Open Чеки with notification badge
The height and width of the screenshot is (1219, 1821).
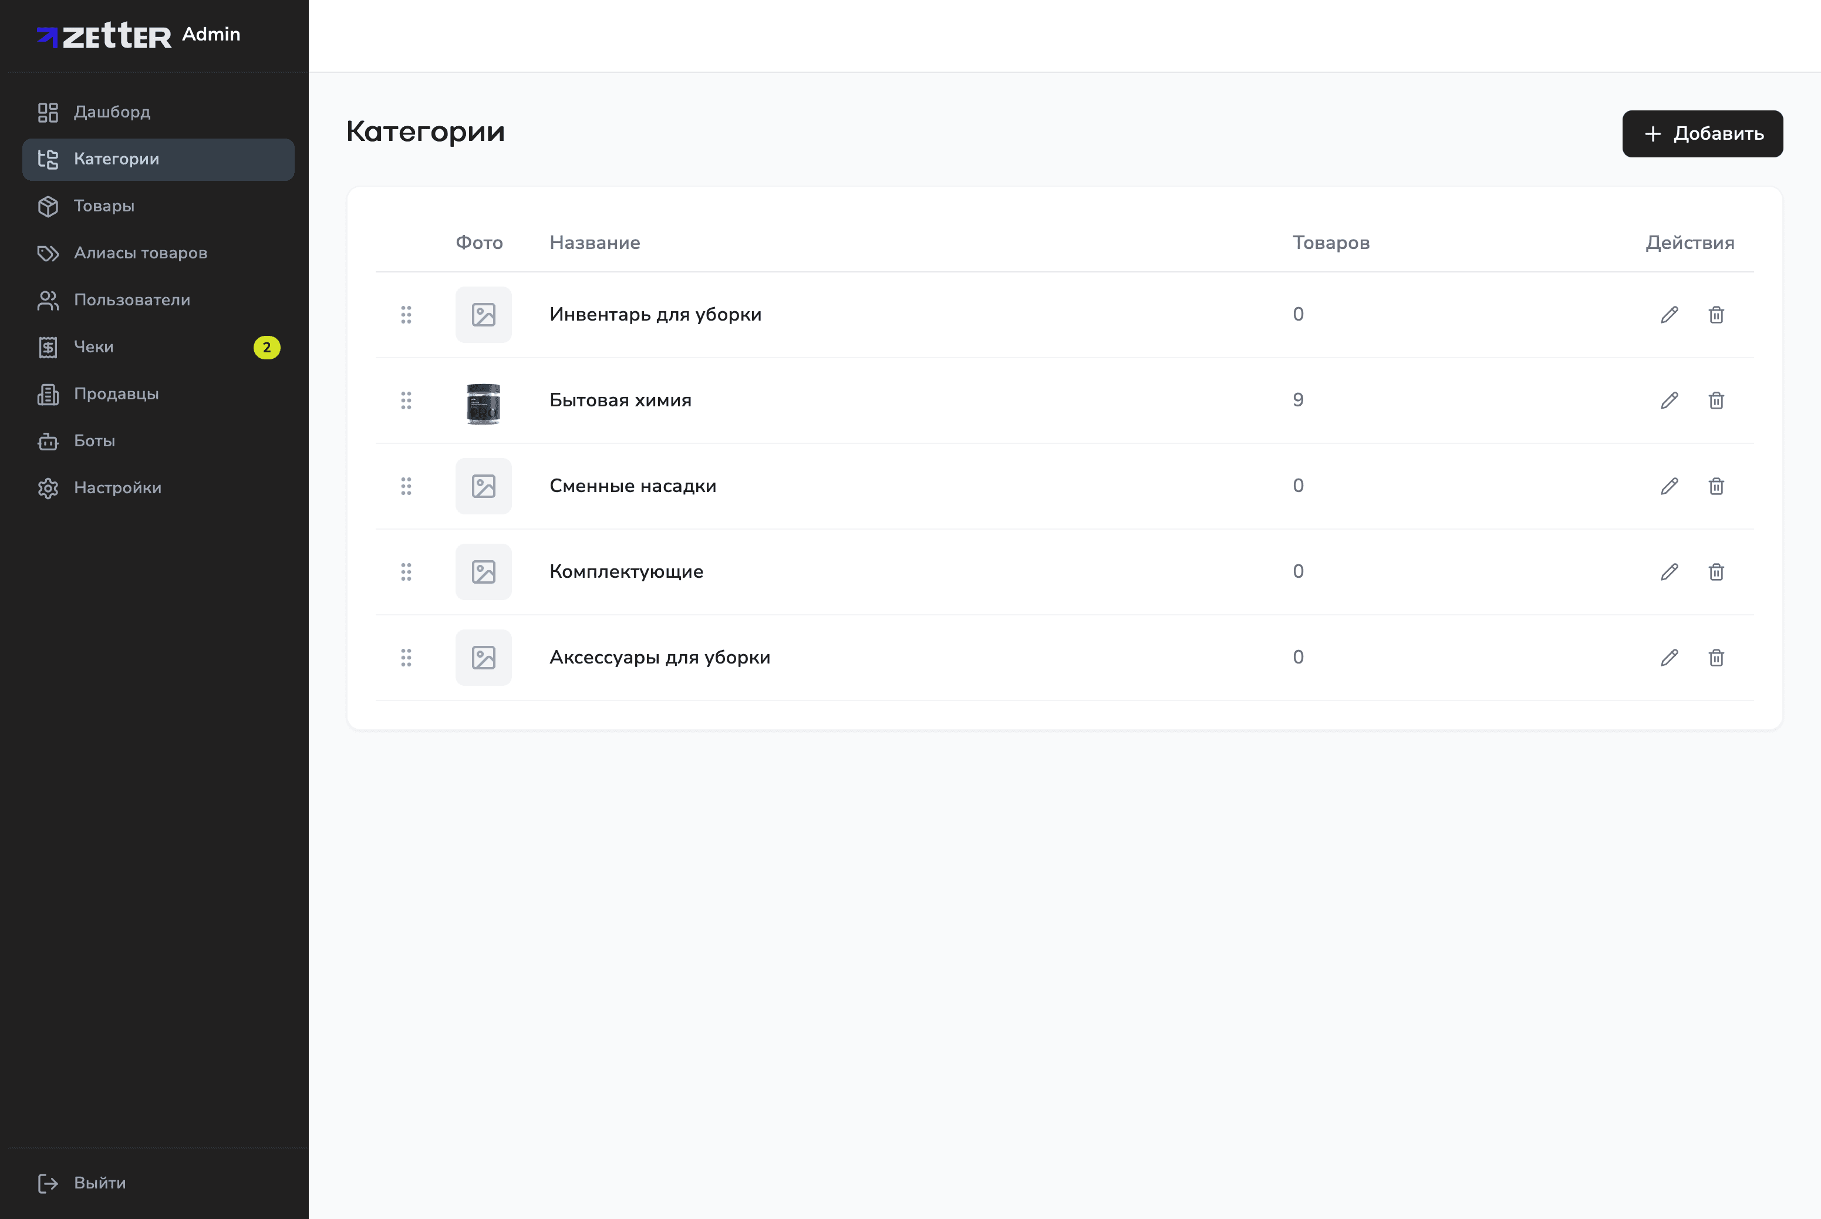point(93,346)
